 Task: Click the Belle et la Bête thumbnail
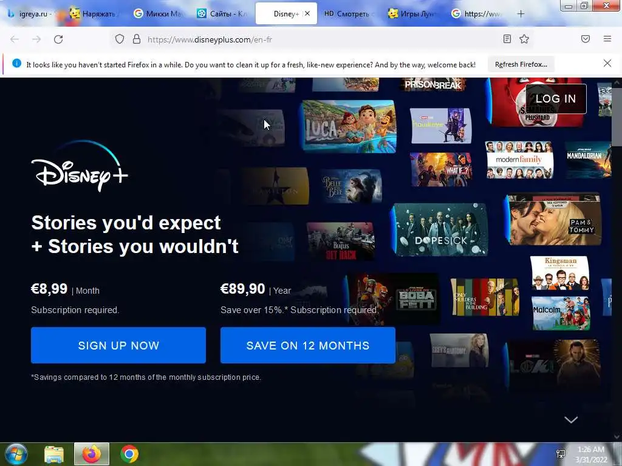tap(352, 187)
